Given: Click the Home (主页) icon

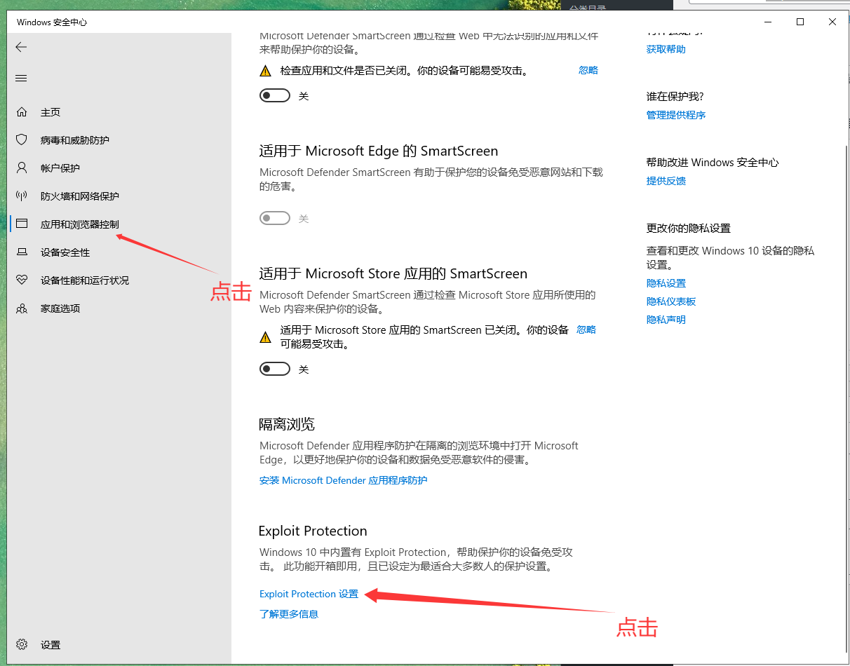Looking at the screenshot, I should [x=22, y=112].
